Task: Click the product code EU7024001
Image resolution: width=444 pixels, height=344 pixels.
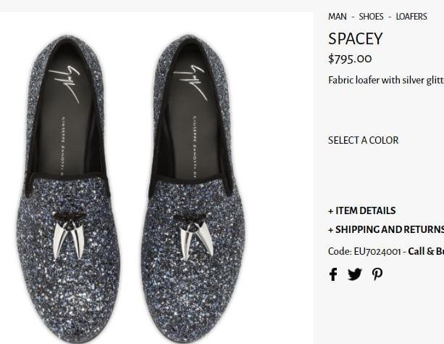Action: (x=377, y=251)
